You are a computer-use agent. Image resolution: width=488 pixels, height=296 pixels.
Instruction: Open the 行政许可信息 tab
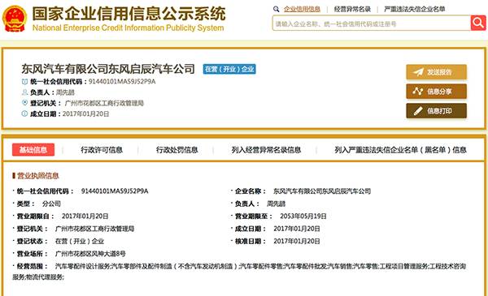click(102, 150)
